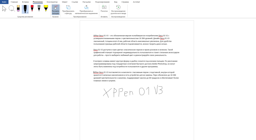Switch to the Рассылки tab
The image size is (256, 140).
tap(86, 2)
